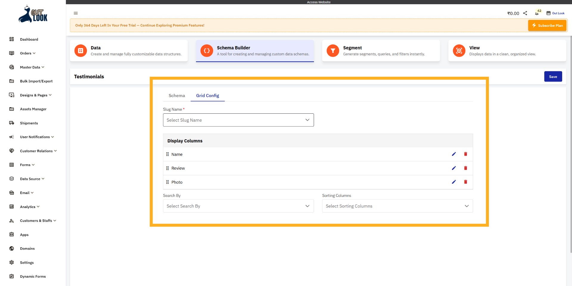
Task: Click the Subscribe Plan button
Action: coord(547,26)
